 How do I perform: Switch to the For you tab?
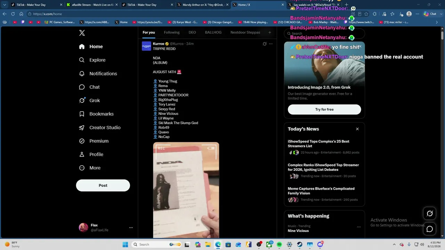click(x=149, y=32)
